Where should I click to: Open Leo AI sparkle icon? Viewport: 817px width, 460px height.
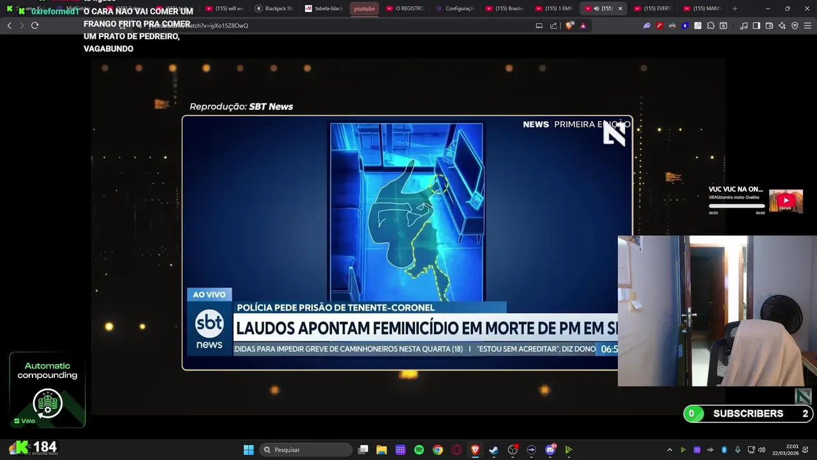(x=782, y=26)
